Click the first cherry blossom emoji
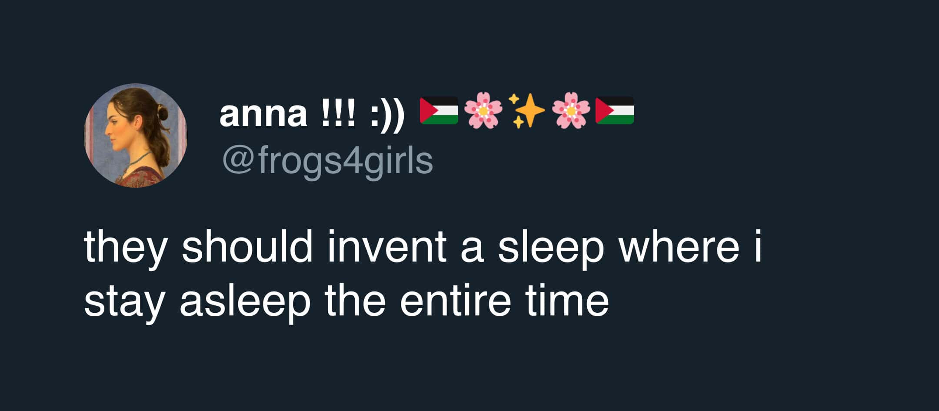 tap(483, 110)
